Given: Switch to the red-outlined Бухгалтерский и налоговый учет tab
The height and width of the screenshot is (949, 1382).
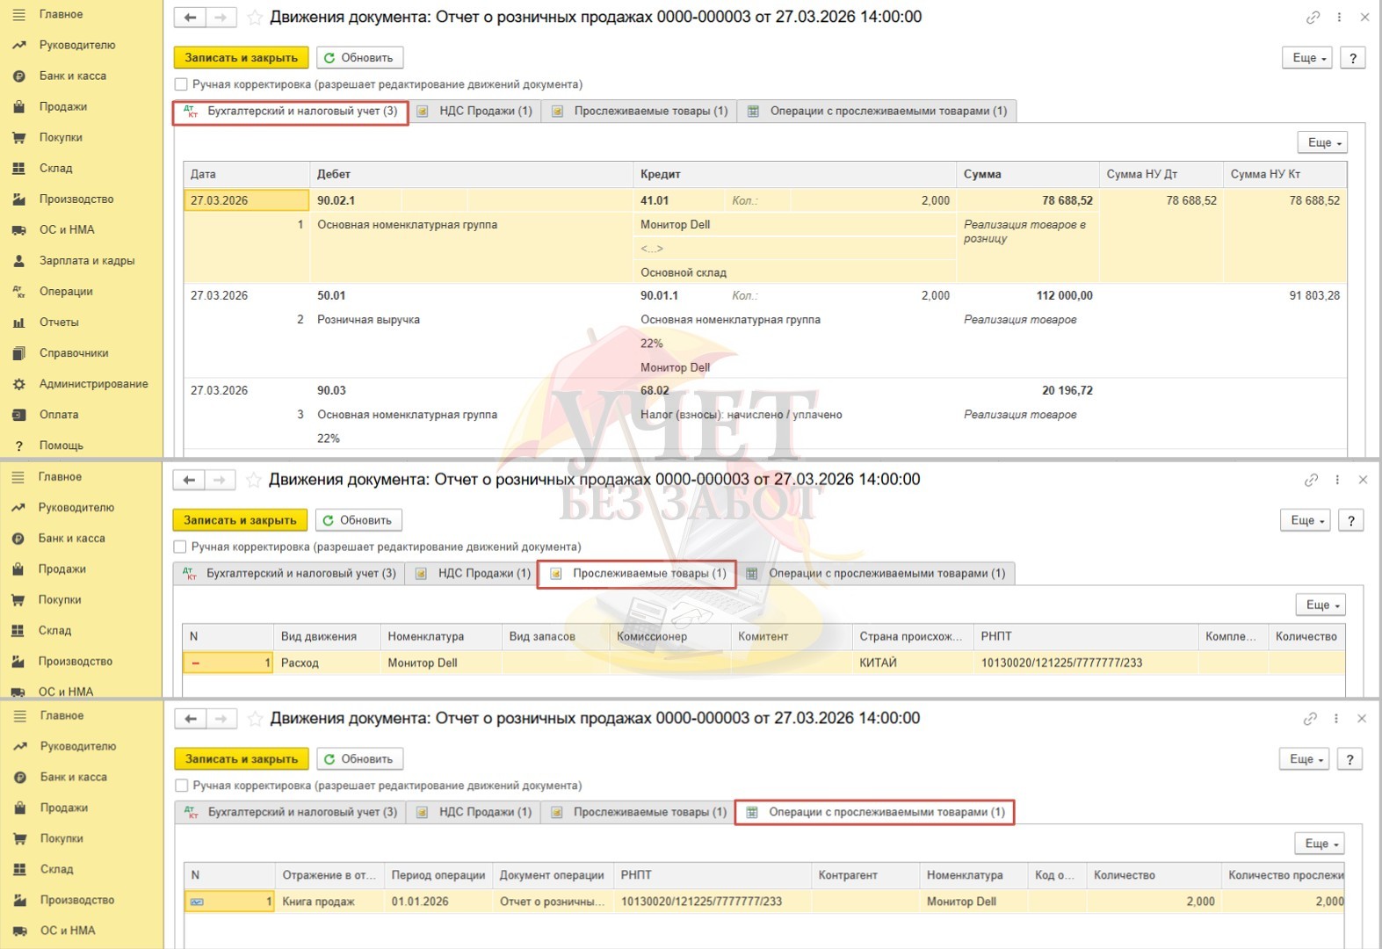Looking at the screenshot, I should (291, 112).
